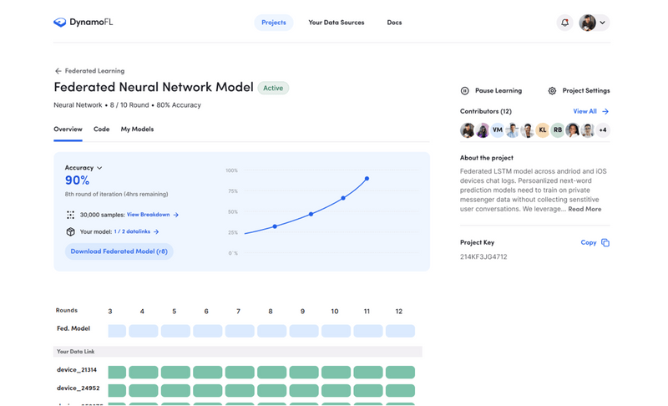The image size is (668, 406).
Task: Expand the Accuracy metric dropdown
Action: 99,168
